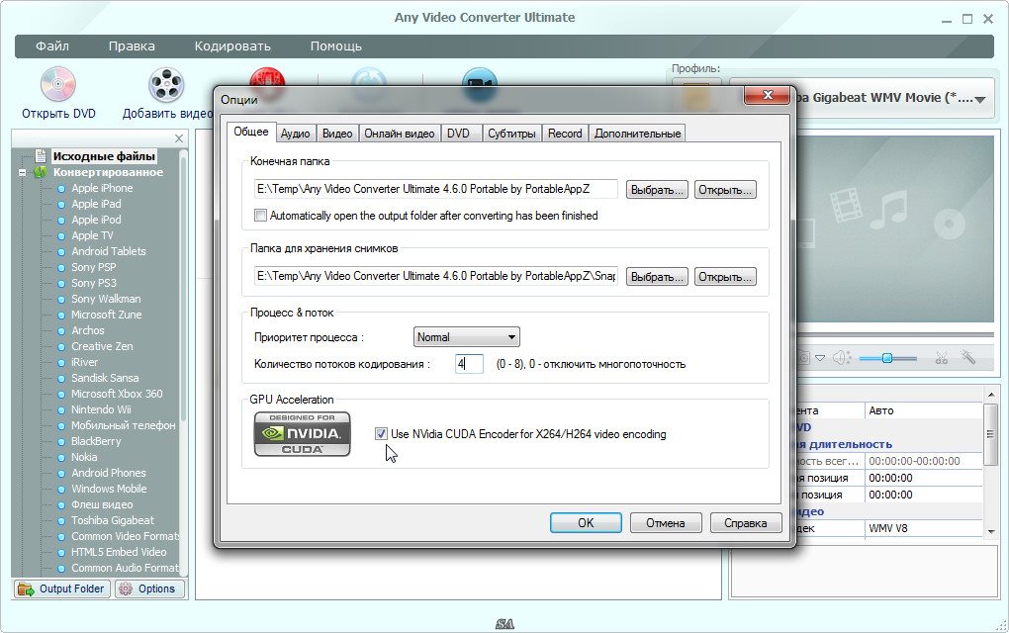Select the Apple iPhone bullet item
Image resolution: width=1009 pixels, height=633 pixels.
pos(102,188)
